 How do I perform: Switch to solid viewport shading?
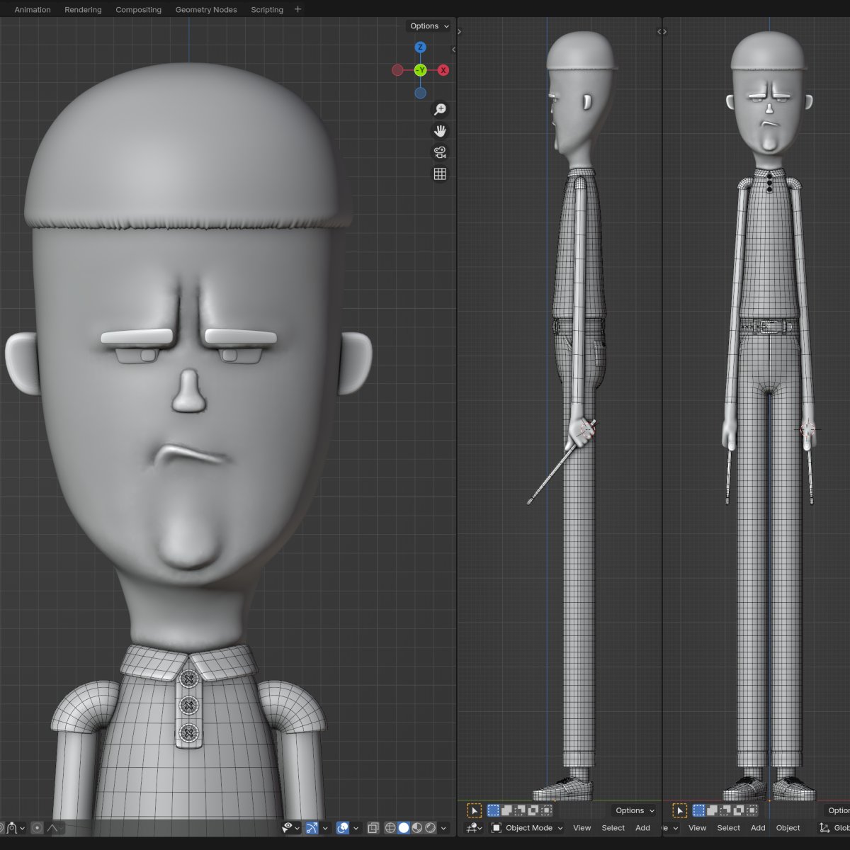coord(404,828)
